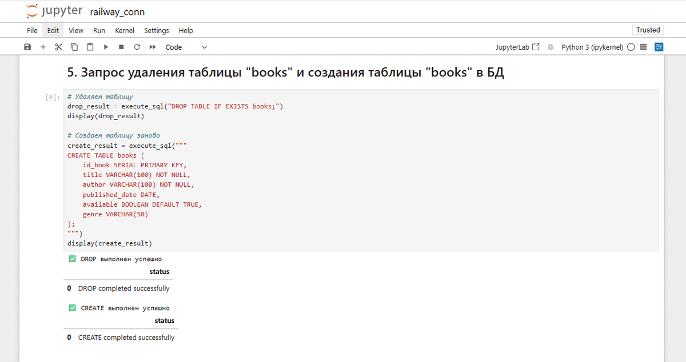
Task: Rename the notebook title railway_conn
Action: (x=117, y=11)
